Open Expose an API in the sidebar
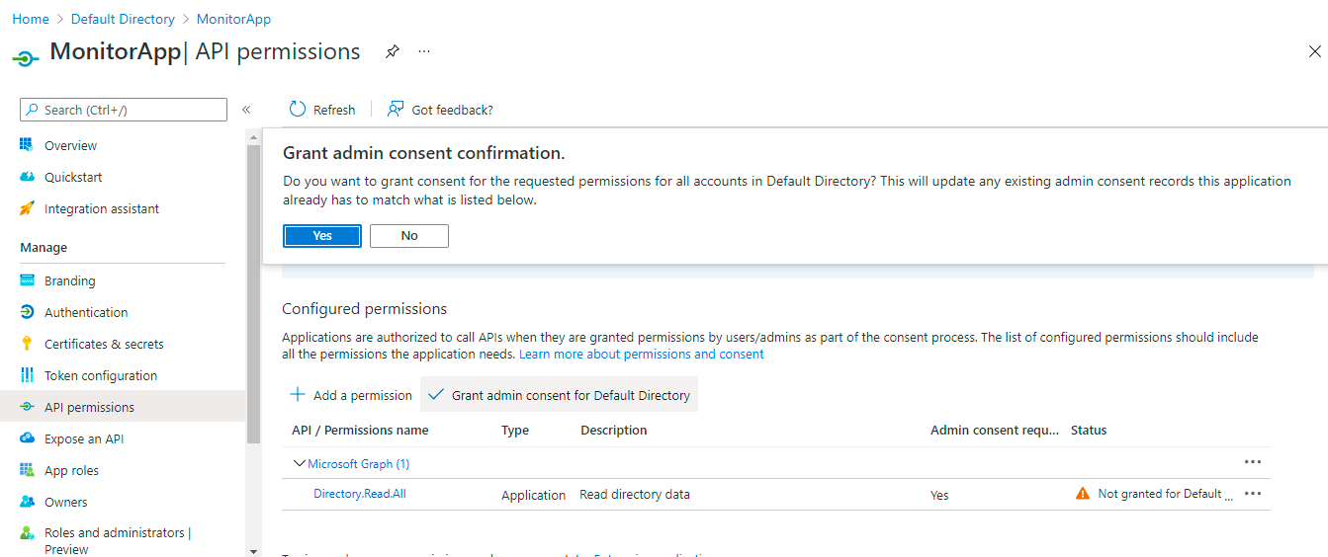 point(84,438)
